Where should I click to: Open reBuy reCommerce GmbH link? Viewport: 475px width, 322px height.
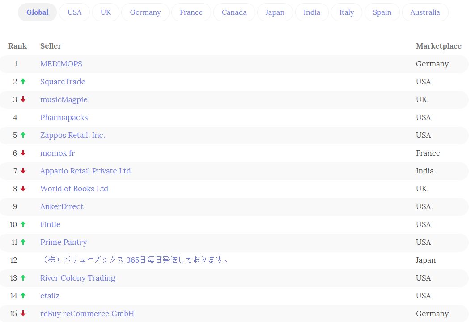87,314
